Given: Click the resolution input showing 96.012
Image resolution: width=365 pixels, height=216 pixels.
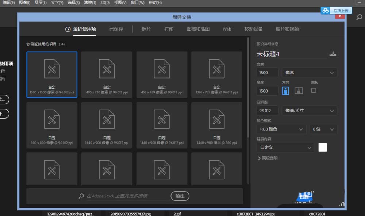Looking at the screenshot, I should 268,111.
